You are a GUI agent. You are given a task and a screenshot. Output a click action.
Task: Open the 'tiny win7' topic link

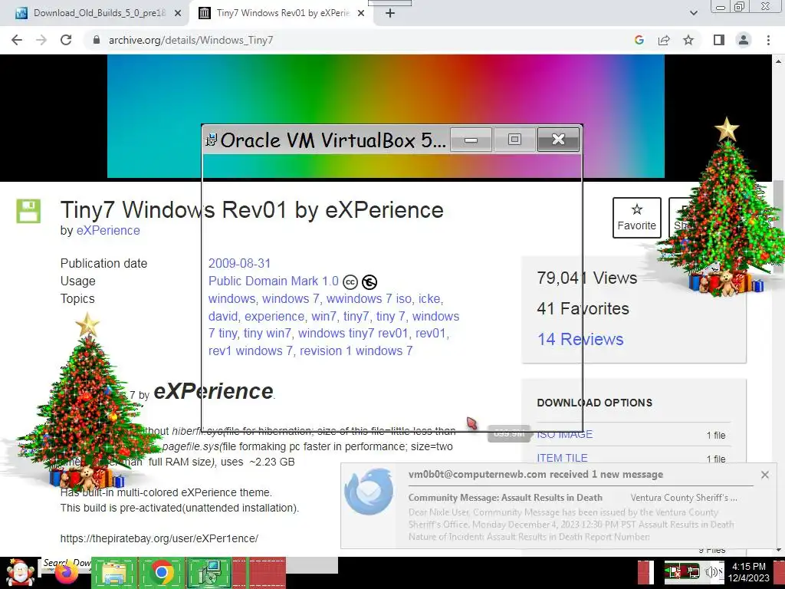click(267, 333)
